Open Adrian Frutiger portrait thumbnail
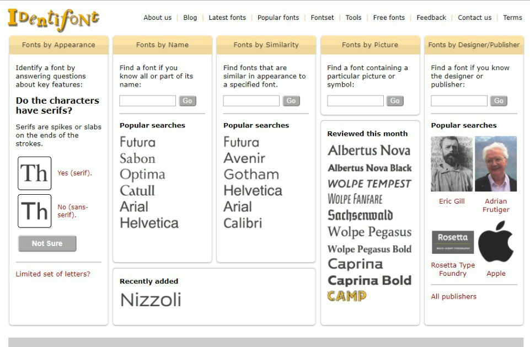530x347 pixels. coord(495,164)
